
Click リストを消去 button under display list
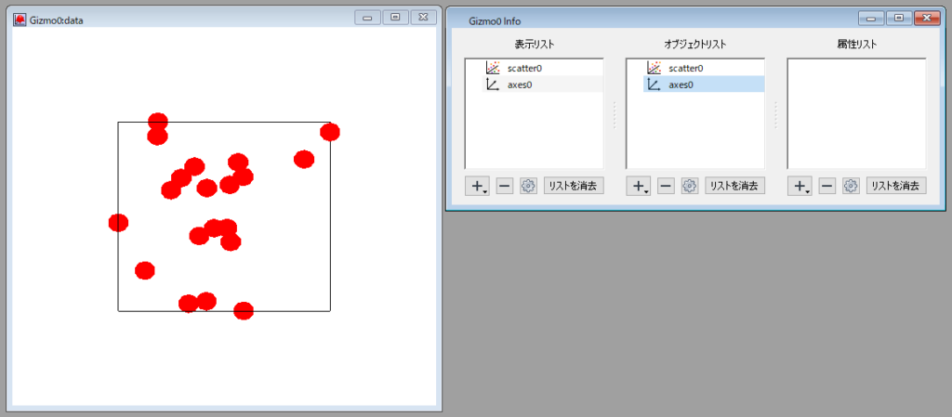(574, 186)
